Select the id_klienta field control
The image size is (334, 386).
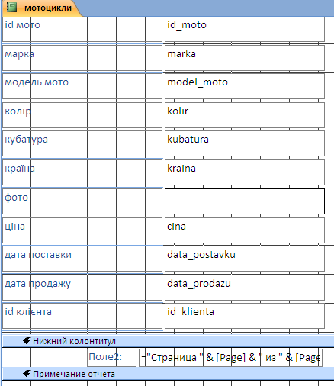245,316
